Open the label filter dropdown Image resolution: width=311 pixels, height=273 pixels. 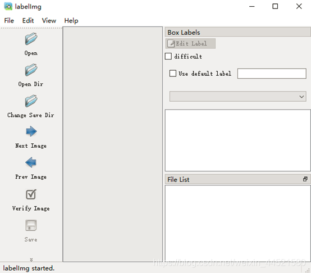point(238,97)
